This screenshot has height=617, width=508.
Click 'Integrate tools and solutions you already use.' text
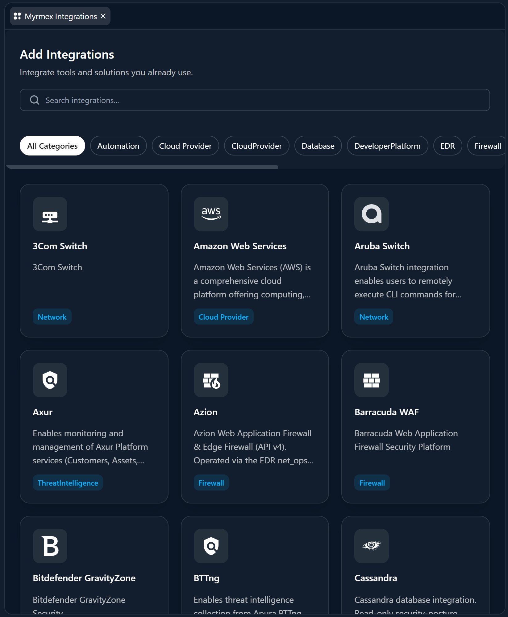[x=106, y=72]
